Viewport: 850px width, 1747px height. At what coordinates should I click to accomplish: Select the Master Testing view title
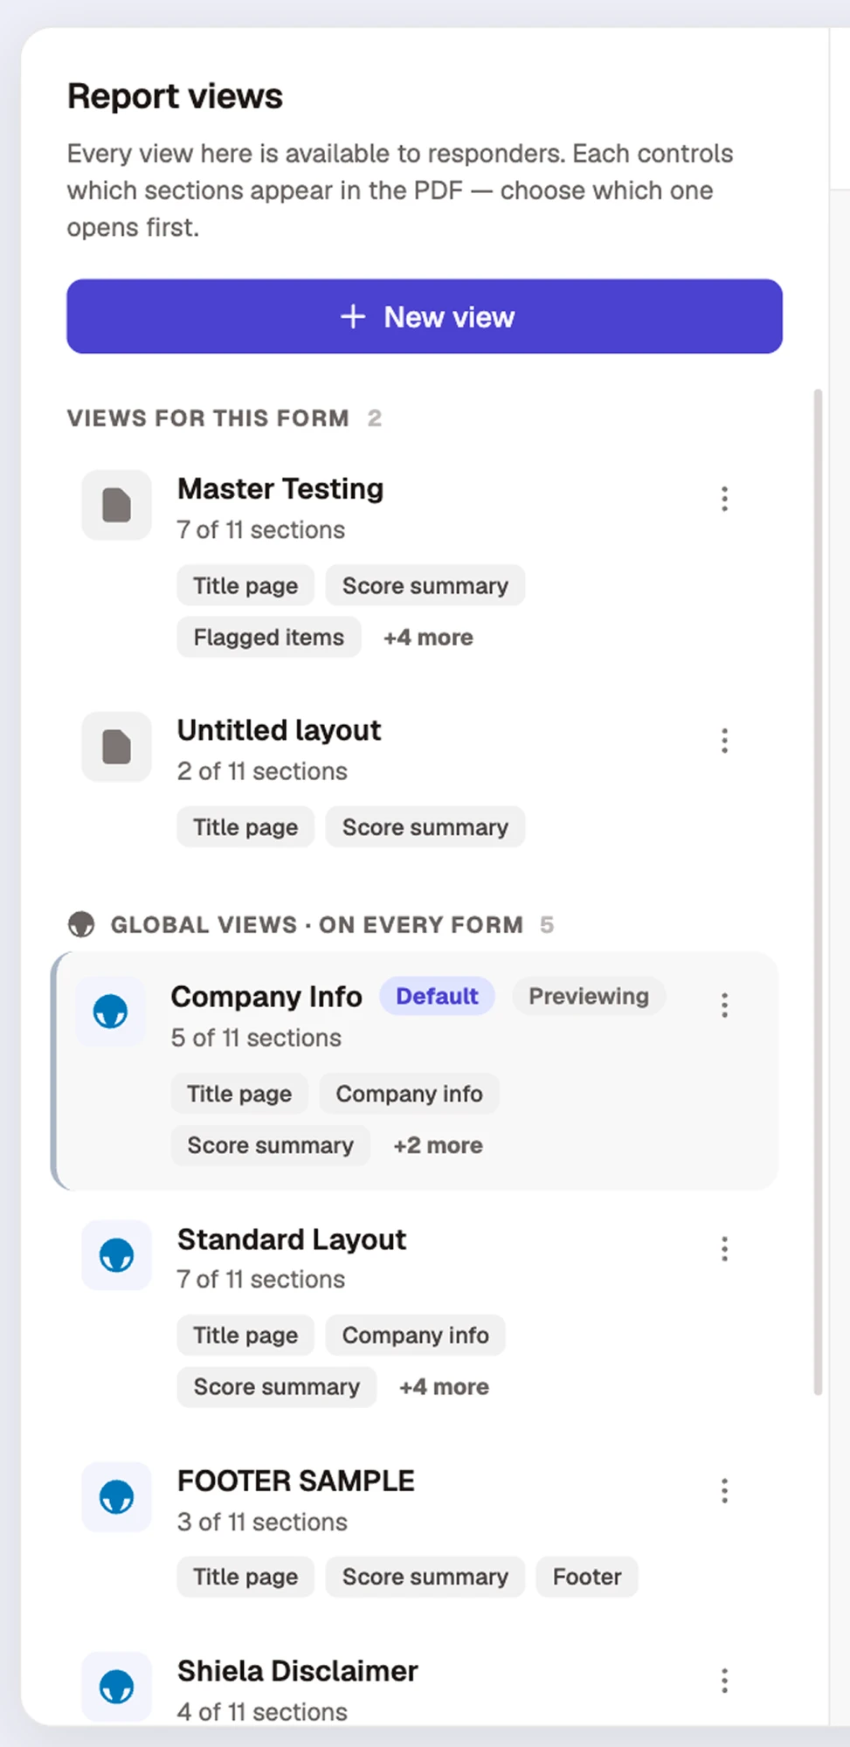(x=280, y=489)
